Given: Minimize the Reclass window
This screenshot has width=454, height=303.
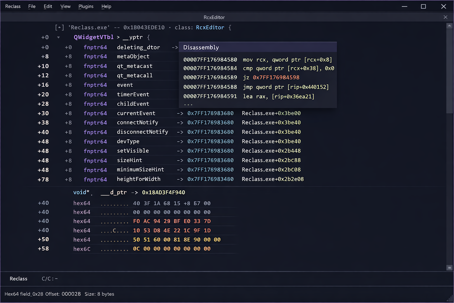Looking at the screenshot, I should [404, 6].
